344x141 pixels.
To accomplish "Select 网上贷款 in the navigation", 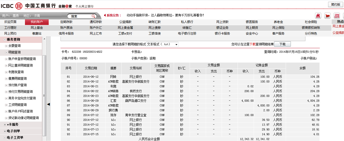I will [x=222, y=22].
